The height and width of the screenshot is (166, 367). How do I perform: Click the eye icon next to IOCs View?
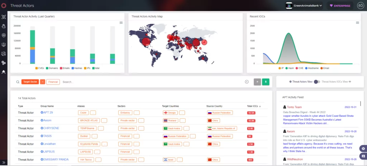[350, 82]
